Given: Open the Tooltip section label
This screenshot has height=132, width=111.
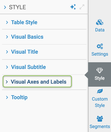Looking at the screenshot, I should (19, 97).
